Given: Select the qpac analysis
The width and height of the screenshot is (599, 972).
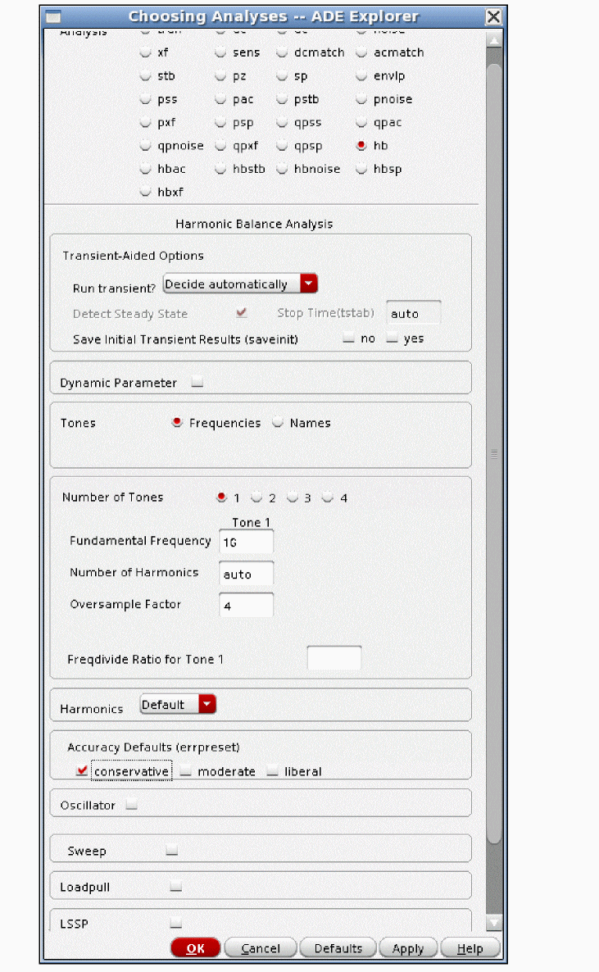Looking at the screenshot, I should [x=361, y=122].
